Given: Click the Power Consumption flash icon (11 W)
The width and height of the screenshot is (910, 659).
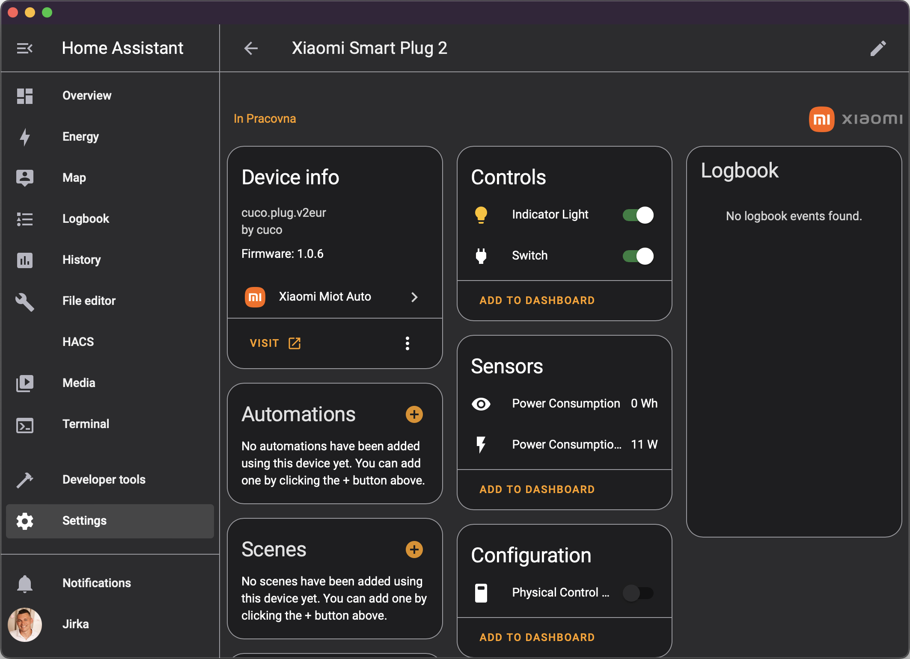Looking at the screenshot, I should pyautogui.click(x=481, y=445).
